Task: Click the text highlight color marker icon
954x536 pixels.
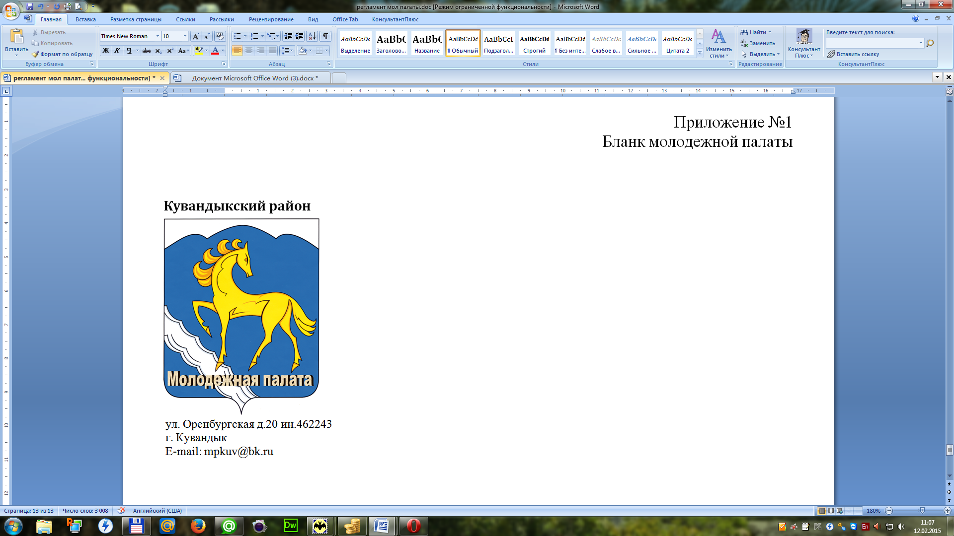Action: coord(198,51)
